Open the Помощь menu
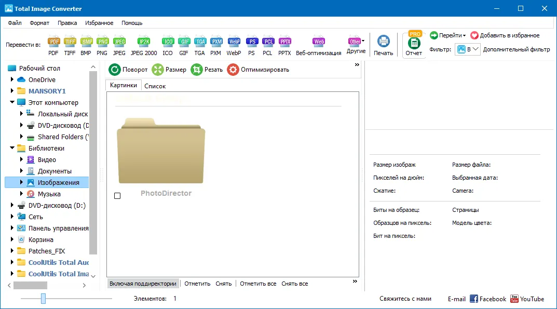This screenshot has height=309, width=557. (132, 23)
